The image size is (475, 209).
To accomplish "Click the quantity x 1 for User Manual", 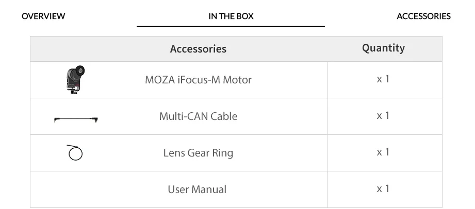I will [x=383, y=189].
